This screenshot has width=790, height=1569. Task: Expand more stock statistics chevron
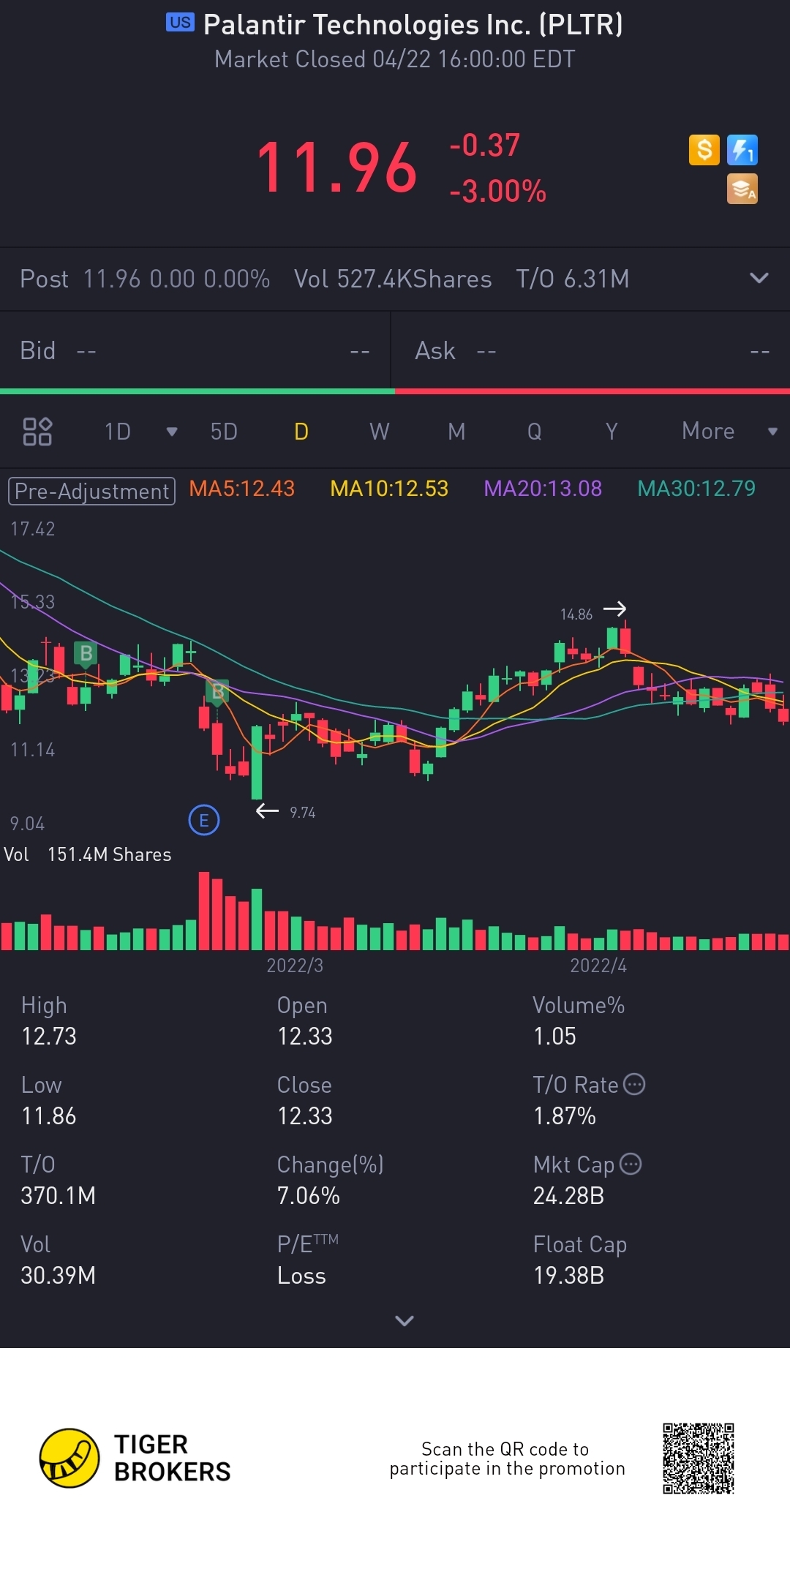point(405,1320)
